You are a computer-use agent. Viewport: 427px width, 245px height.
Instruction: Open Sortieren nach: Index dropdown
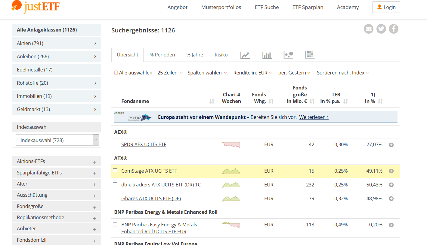click(x=343, y=73)
